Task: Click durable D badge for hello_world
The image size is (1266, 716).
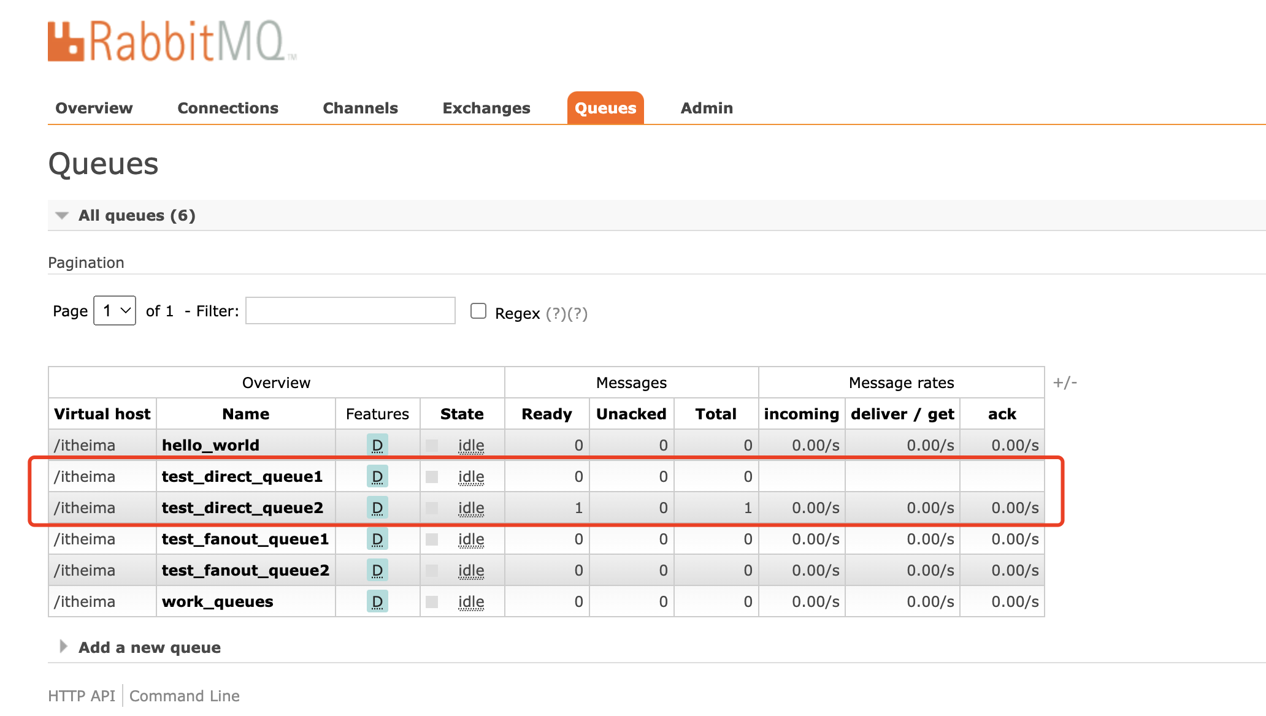Action: [x=377, y=445]
